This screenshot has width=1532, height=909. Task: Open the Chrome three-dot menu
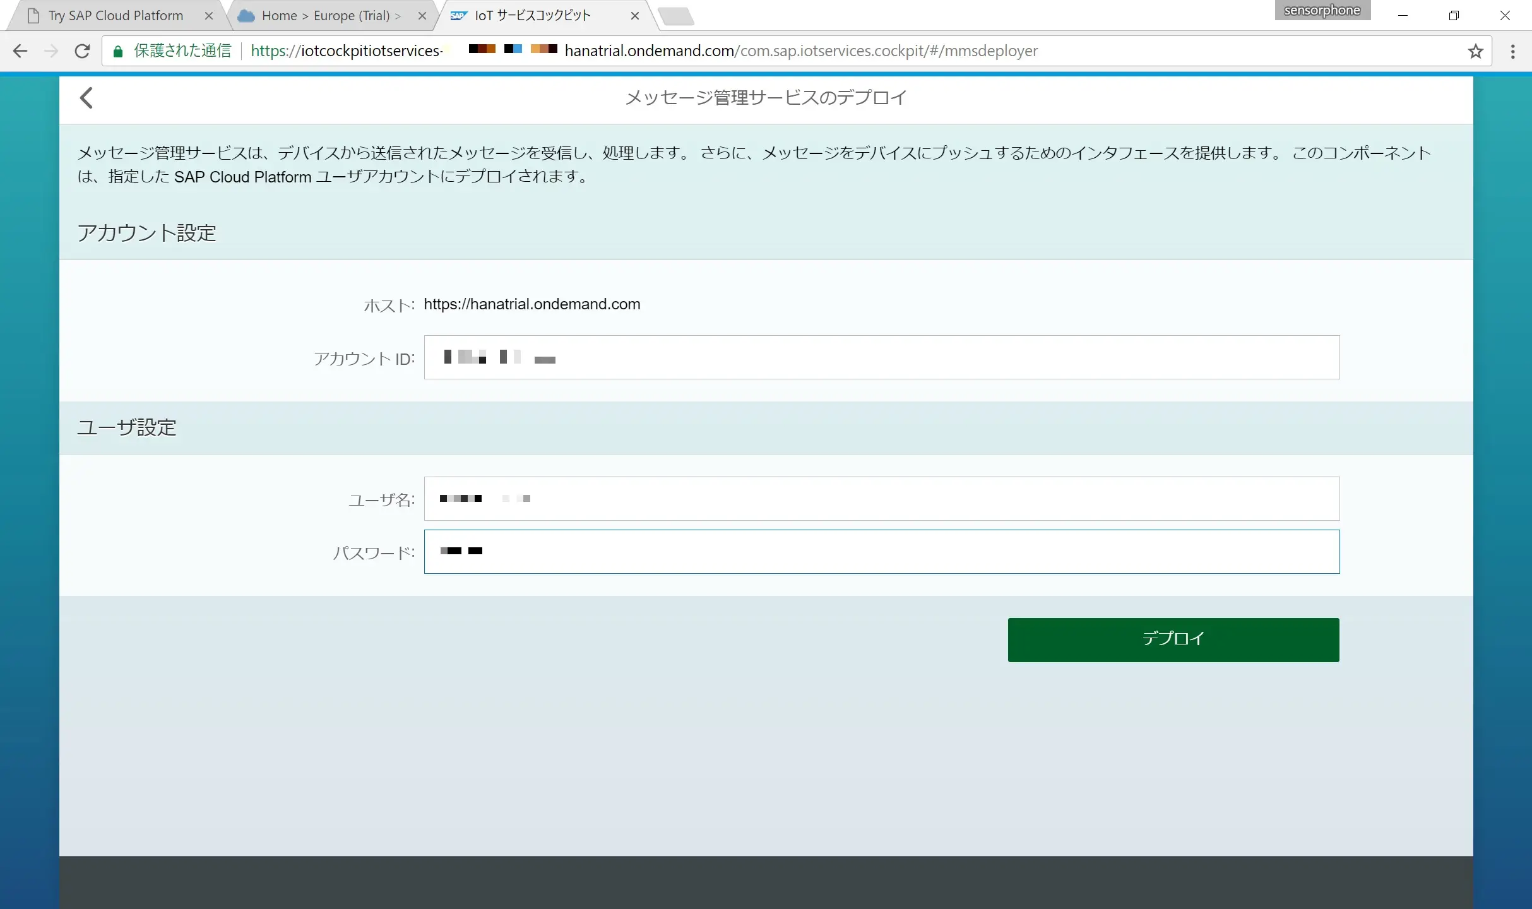pyautogui.click(x=1513, y=51)
